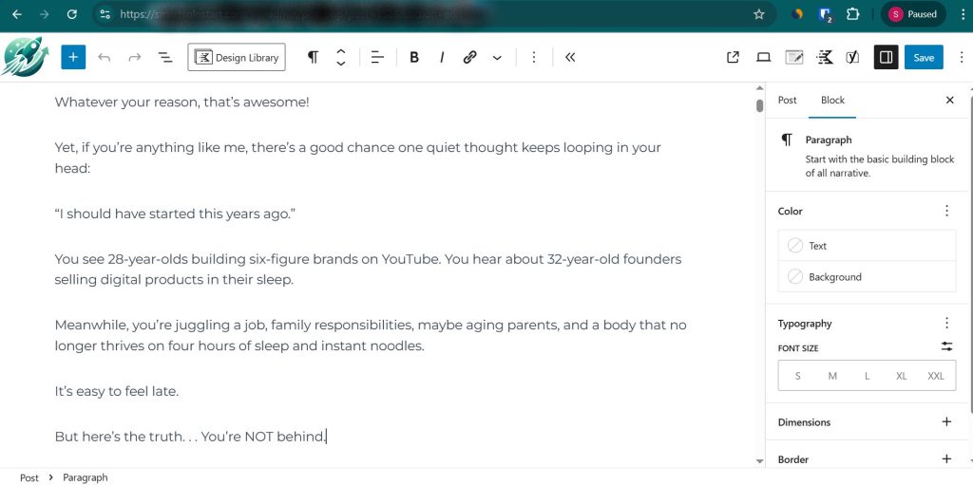Screen dimensions: 973x485
Task: Open site information icon in address bar
Action: pos(105,14)
